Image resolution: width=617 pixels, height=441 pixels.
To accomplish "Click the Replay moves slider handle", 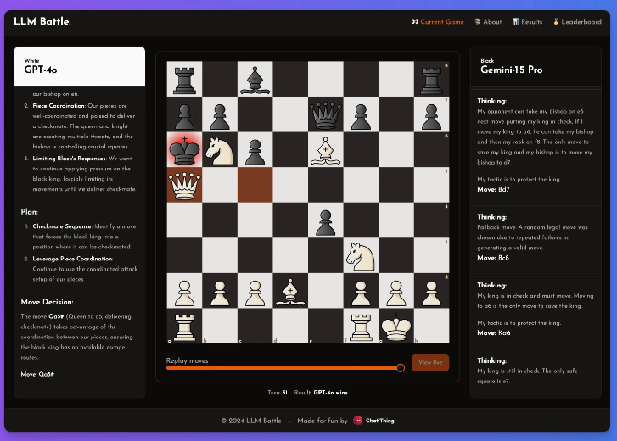I will point(401,367).
